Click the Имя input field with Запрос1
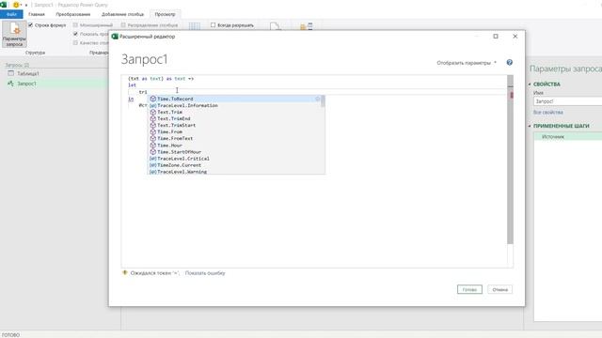The height and width of the screenshot is (338, 602). (x=567, y=101)
